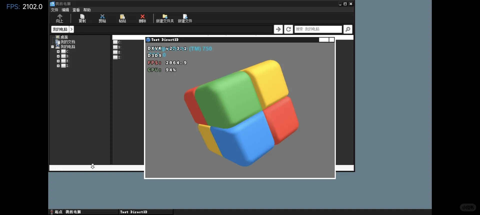Open the 起点 start button on the taskbar
Screen dimensions: 480x215
(56, 212)
